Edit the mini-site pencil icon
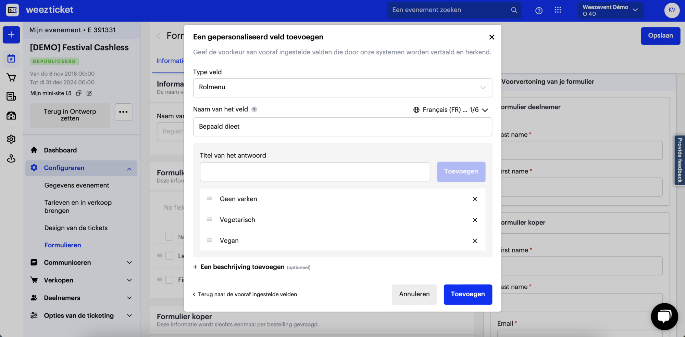 coord(89,93)
